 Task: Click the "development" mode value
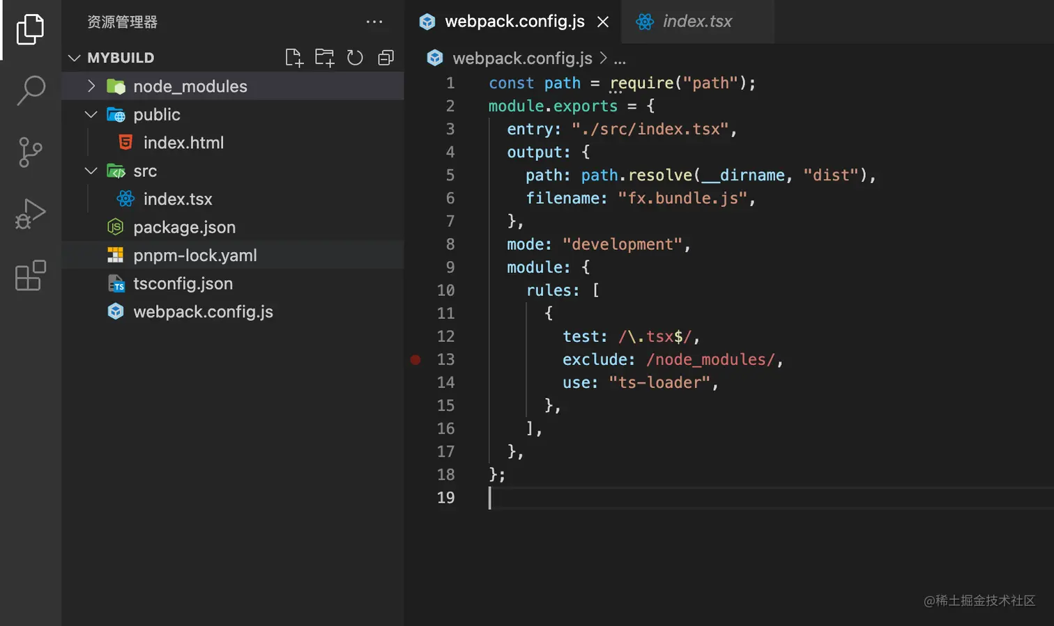[x=622, y=244]
